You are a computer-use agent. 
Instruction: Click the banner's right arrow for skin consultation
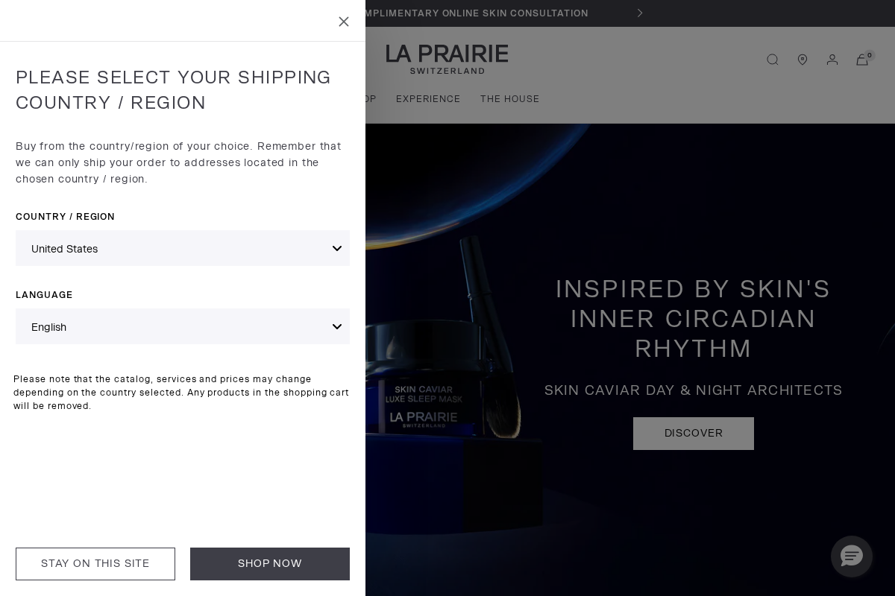(x=640, y=13)
